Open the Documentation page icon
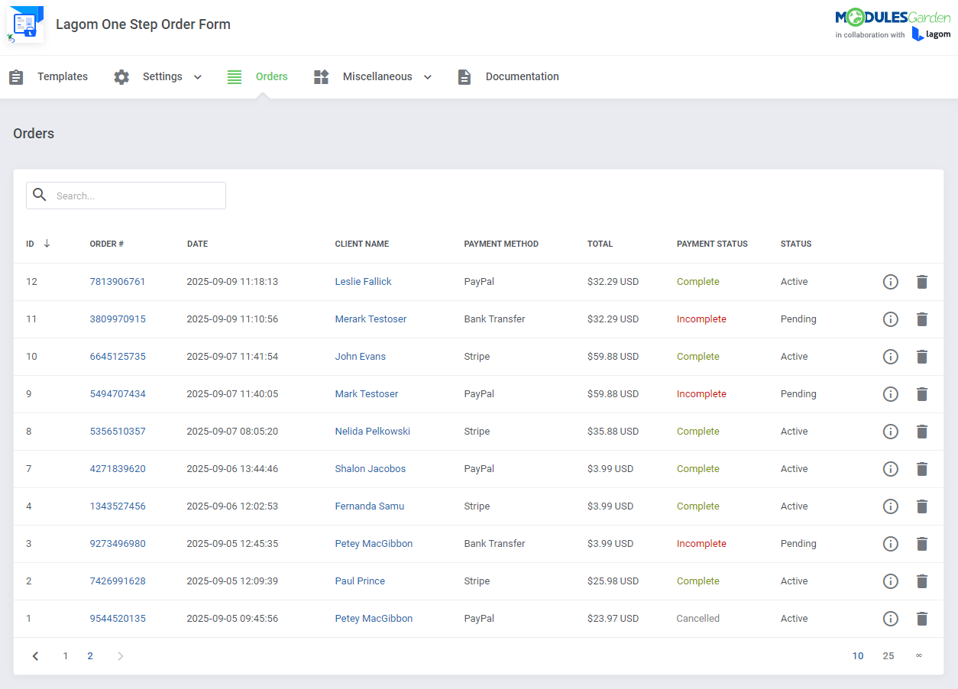The width and height of the screenshot is (958, 689). pos(464,76)
